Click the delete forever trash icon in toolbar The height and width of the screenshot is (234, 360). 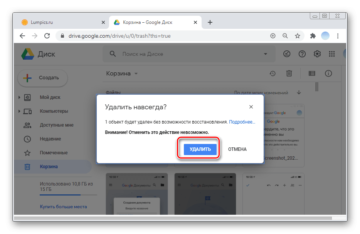coord(289,74)
